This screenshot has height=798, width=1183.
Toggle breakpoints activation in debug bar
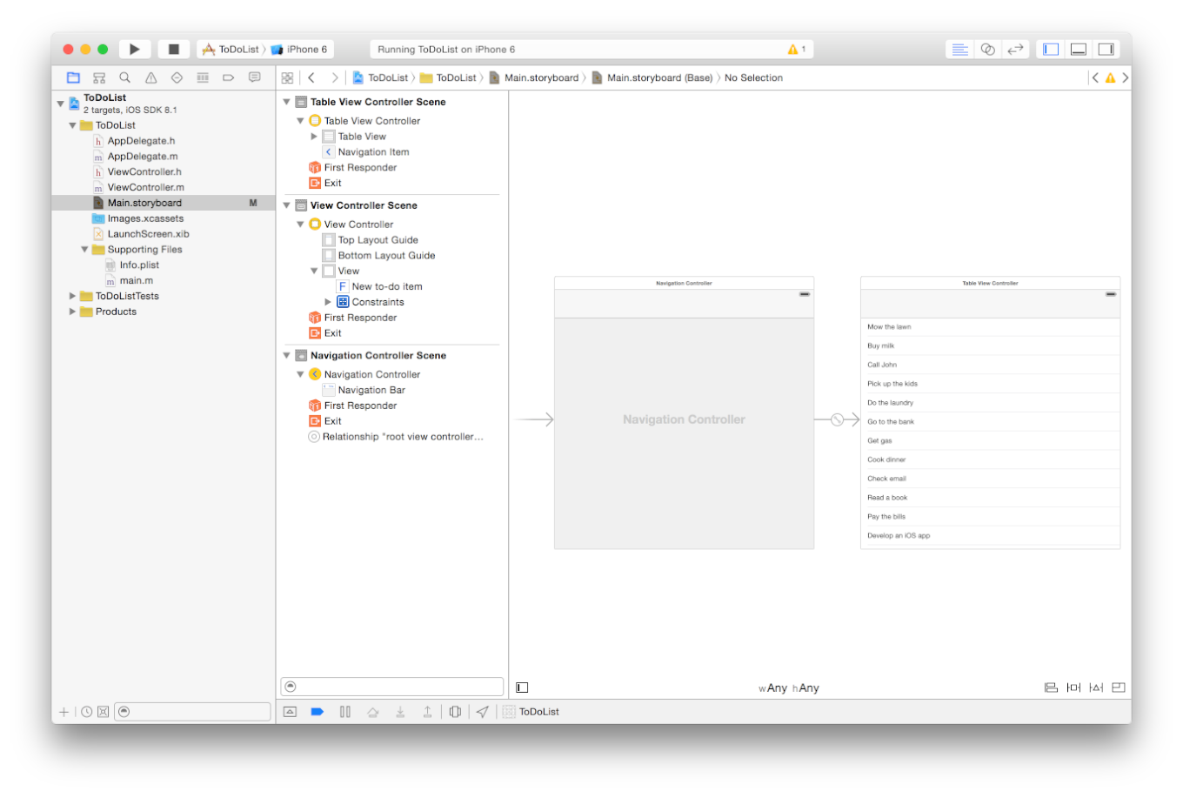(317, 712)
